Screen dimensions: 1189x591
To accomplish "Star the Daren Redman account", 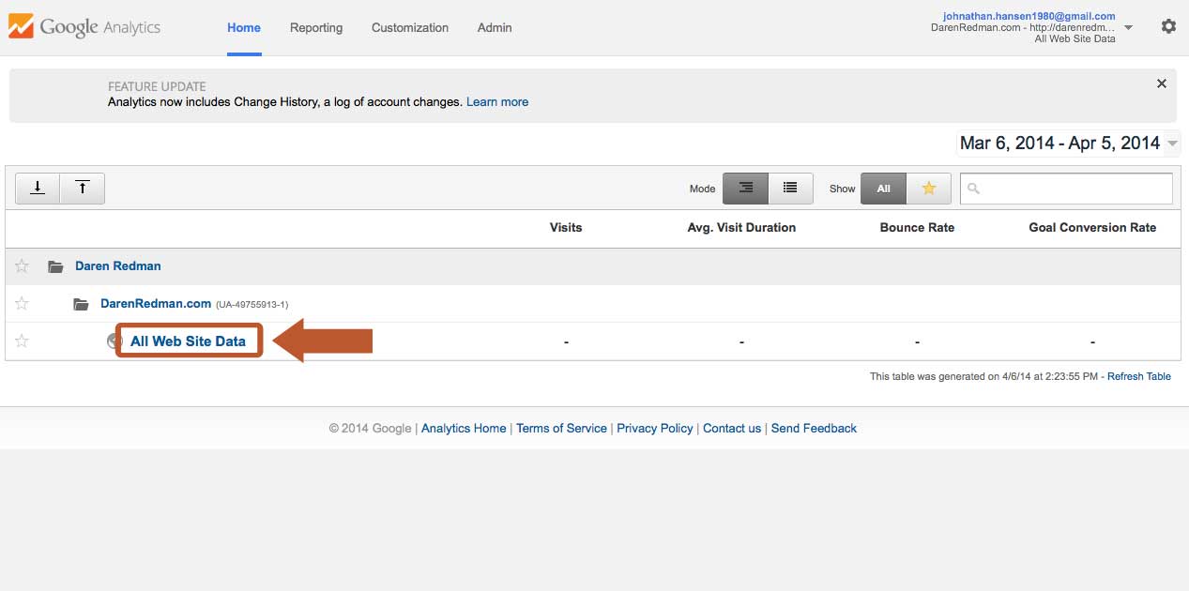I will click(x=23, y=266).
